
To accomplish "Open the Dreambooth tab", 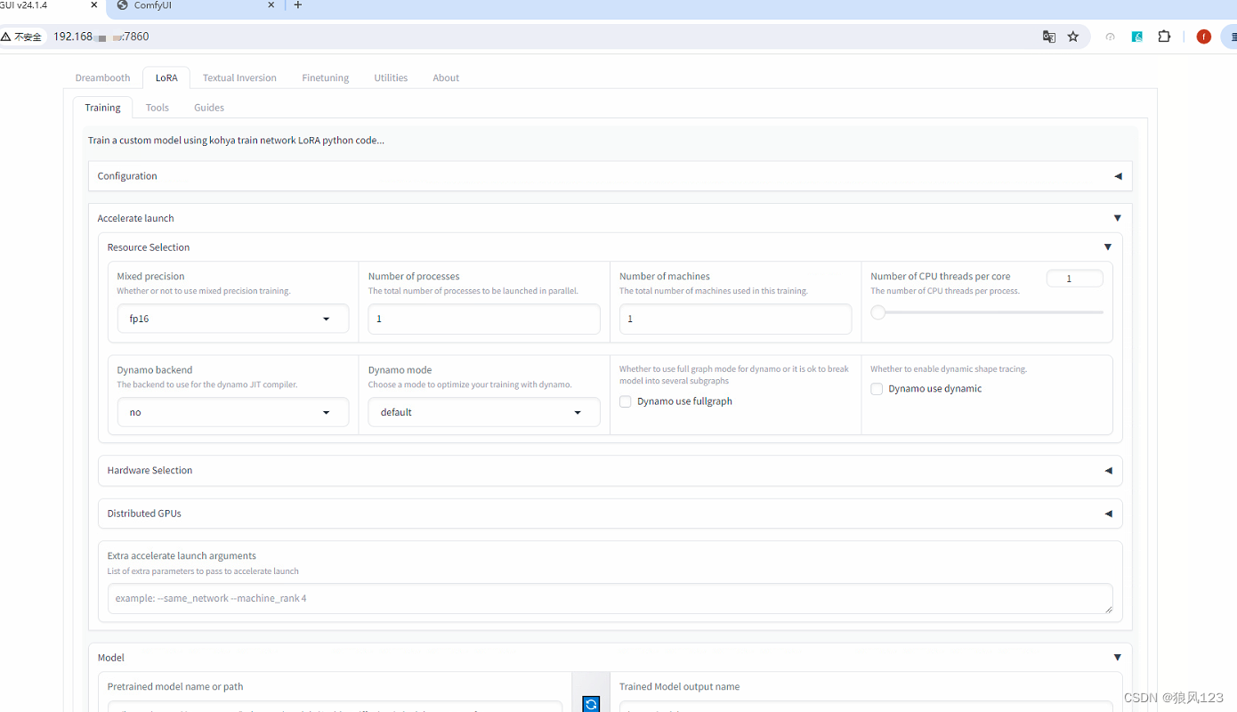I will coord(102,77).
